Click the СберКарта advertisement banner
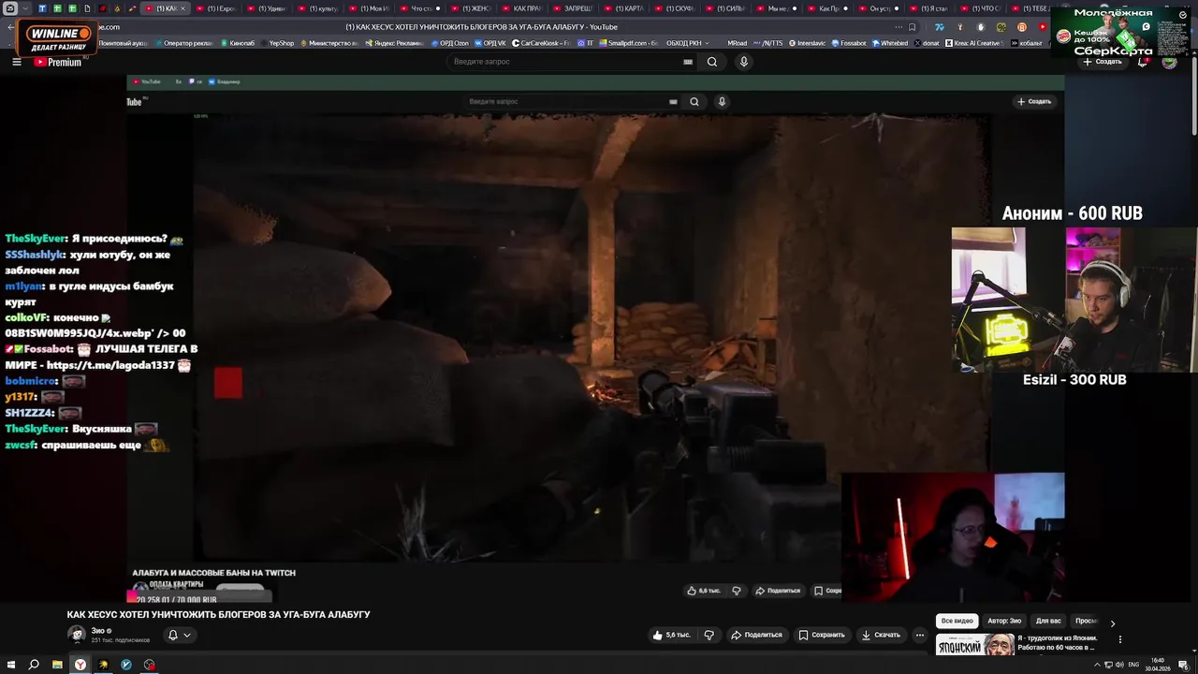The image size is (1198, 674). 1122,32
